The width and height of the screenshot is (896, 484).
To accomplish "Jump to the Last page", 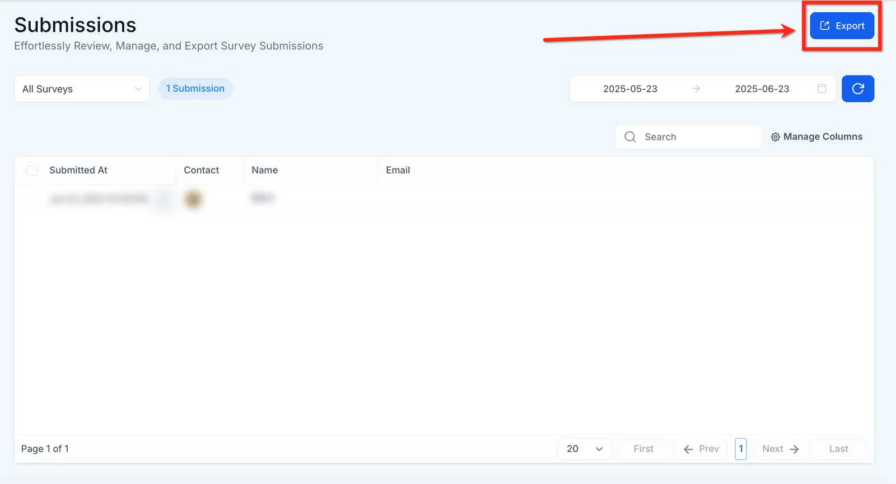I will click(838, 449).
